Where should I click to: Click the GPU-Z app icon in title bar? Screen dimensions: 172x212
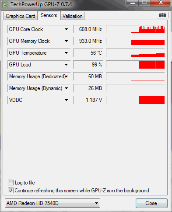5,4
